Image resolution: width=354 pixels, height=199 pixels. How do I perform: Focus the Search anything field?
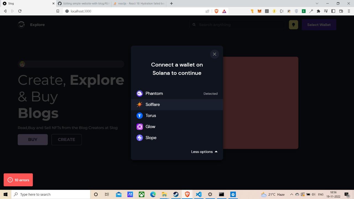tap(237, 25)
